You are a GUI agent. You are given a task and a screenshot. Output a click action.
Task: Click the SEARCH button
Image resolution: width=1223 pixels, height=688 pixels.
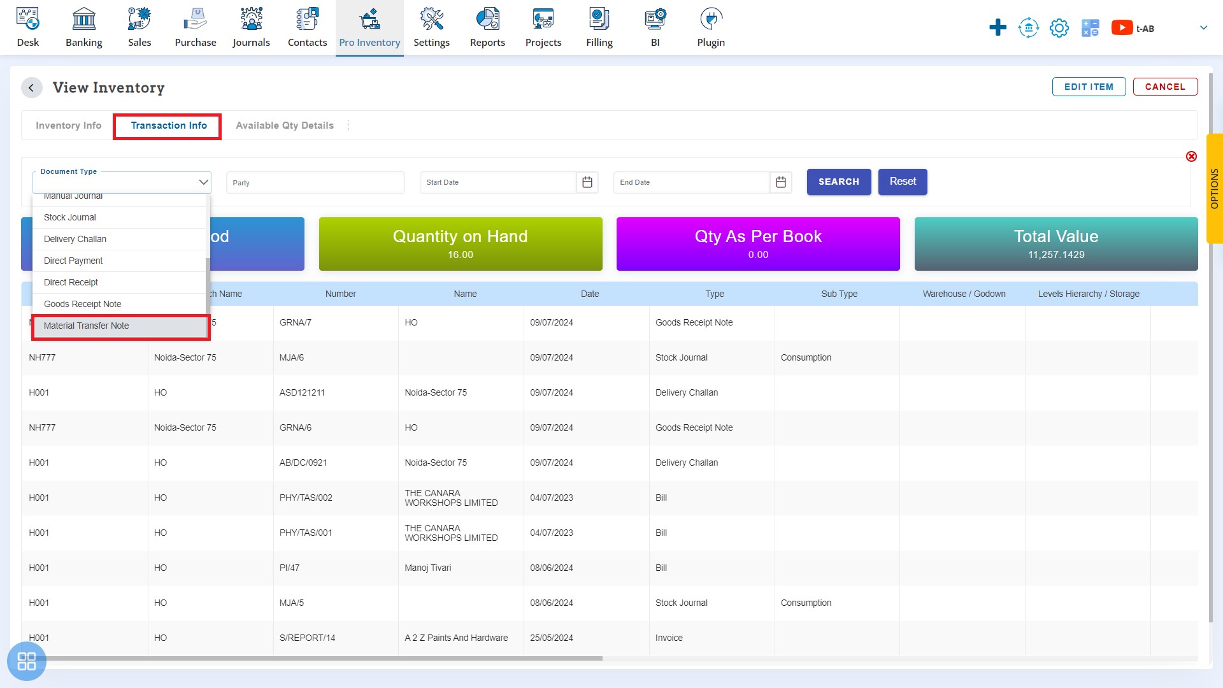(x=838, y=182)
